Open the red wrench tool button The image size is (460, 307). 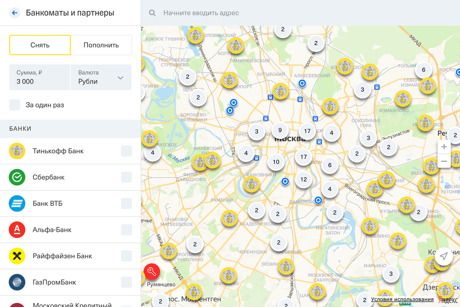pos(152,272)
